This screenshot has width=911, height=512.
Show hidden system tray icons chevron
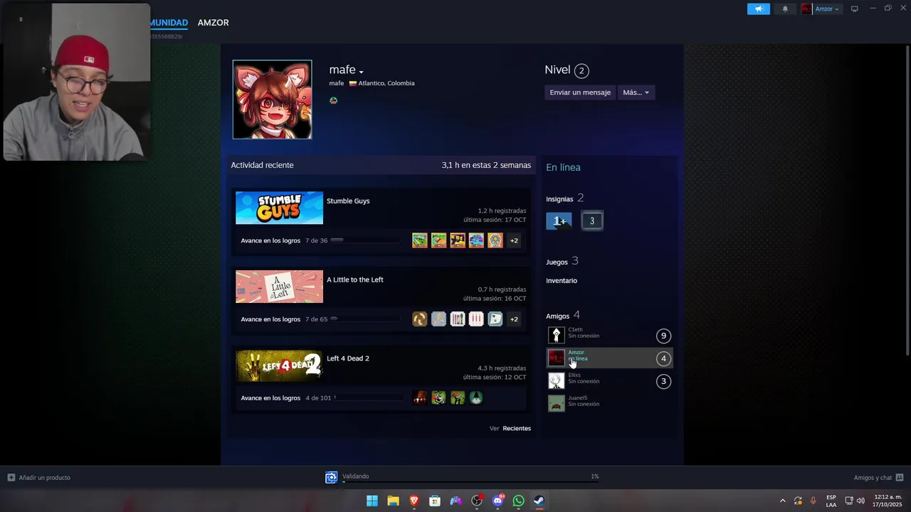(782, 501)
